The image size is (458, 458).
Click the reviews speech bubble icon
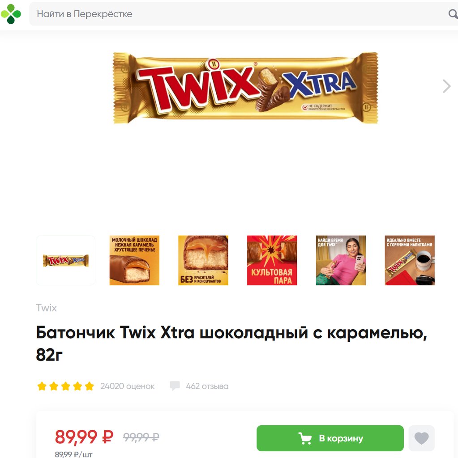click(175, 386)
